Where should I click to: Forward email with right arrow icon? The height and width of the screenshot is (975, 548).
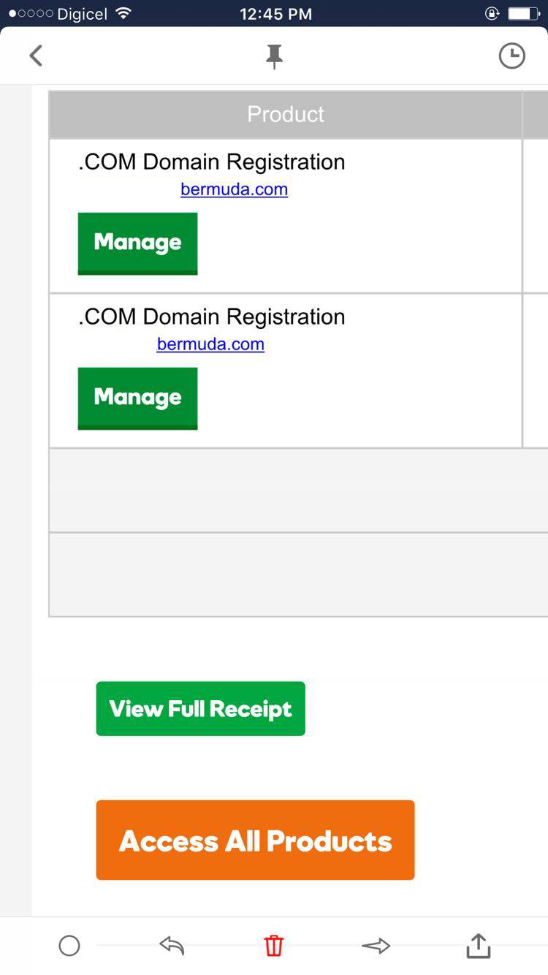pyautogui.click(x=376, y=946)
